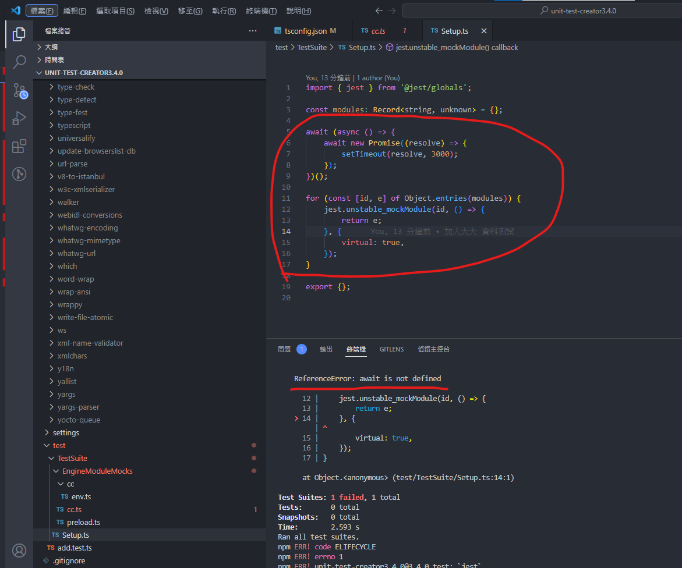Screen dimensions: 682x568
Task: Expand the webidl-conversions folder
Action: coord(150,215)
